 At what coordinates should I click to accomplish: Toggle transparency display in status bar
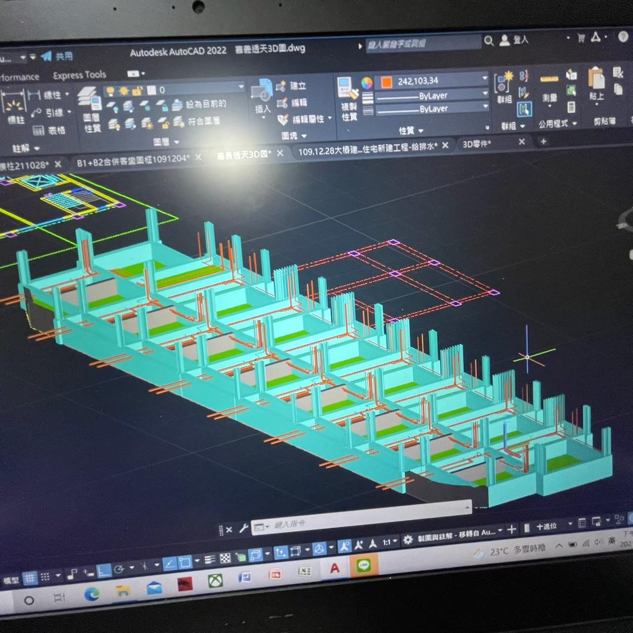pos(225,558)
